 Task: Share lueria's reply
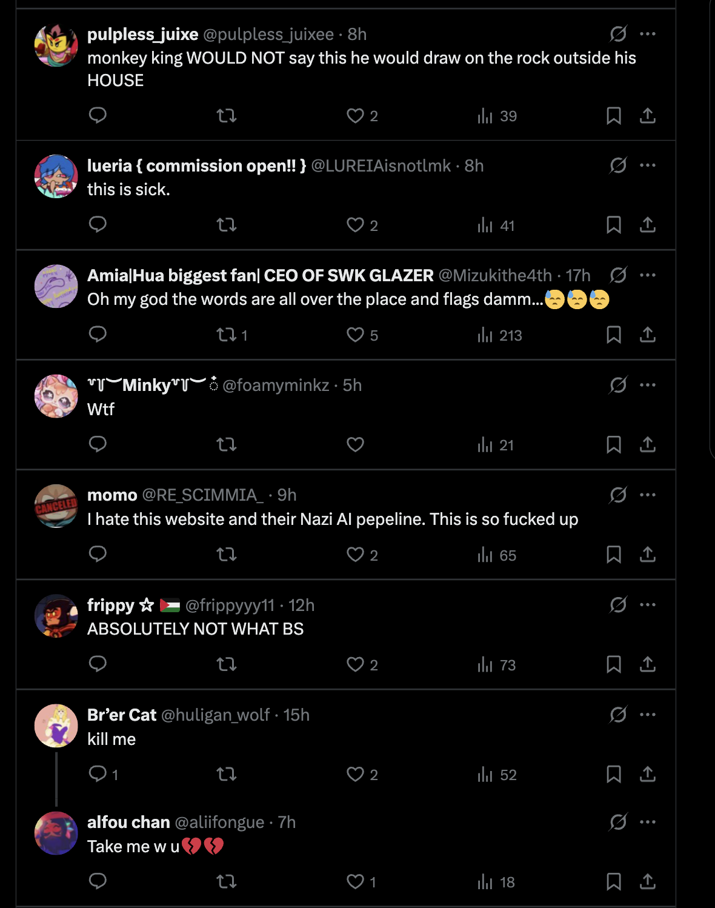pyautogui.click(x=648, y=225)
